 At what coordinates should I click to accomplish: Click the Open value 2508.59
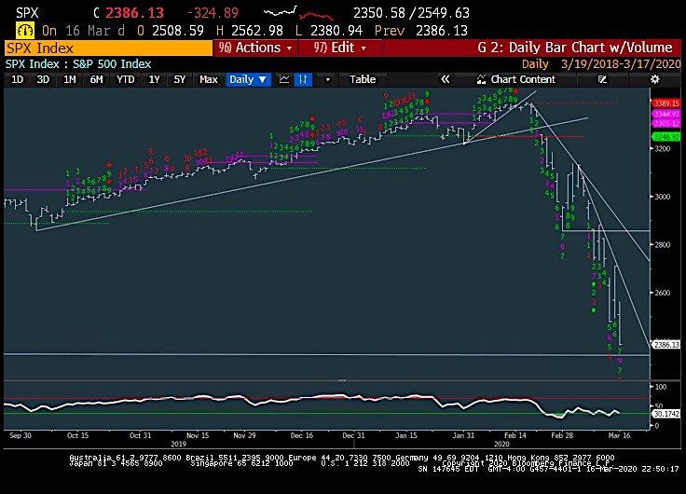[178, 31]
